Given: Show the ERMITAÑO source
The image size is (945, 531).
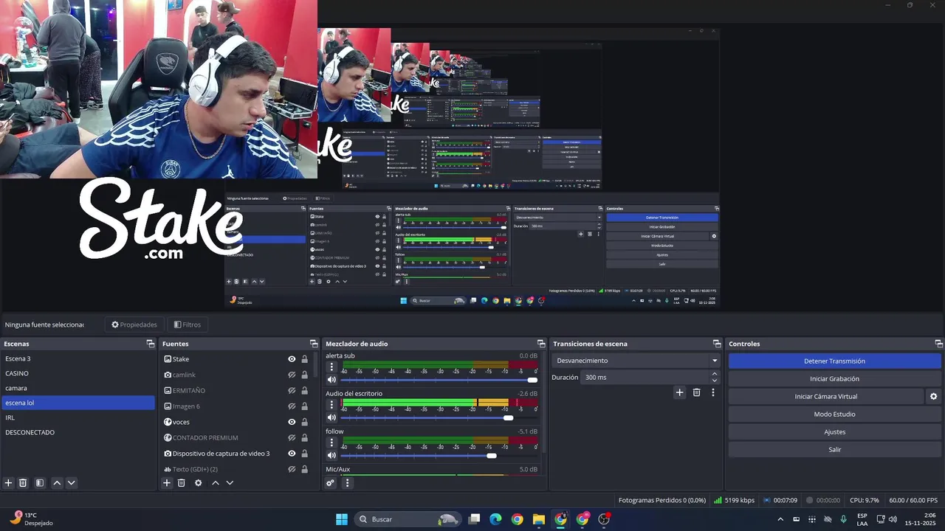Looking at the screenshot, I should coord(292,390).
